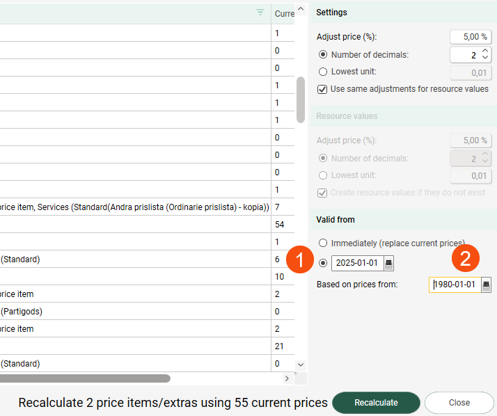Open calendar for Based on prices from
Viewport: 497px width, 416px height.
(x=486, y=285)
